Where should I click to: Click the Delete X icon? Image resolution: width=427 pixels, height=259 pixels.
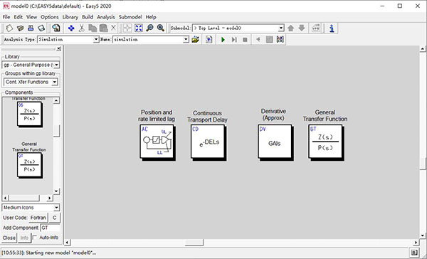click(x=114, y=28)
